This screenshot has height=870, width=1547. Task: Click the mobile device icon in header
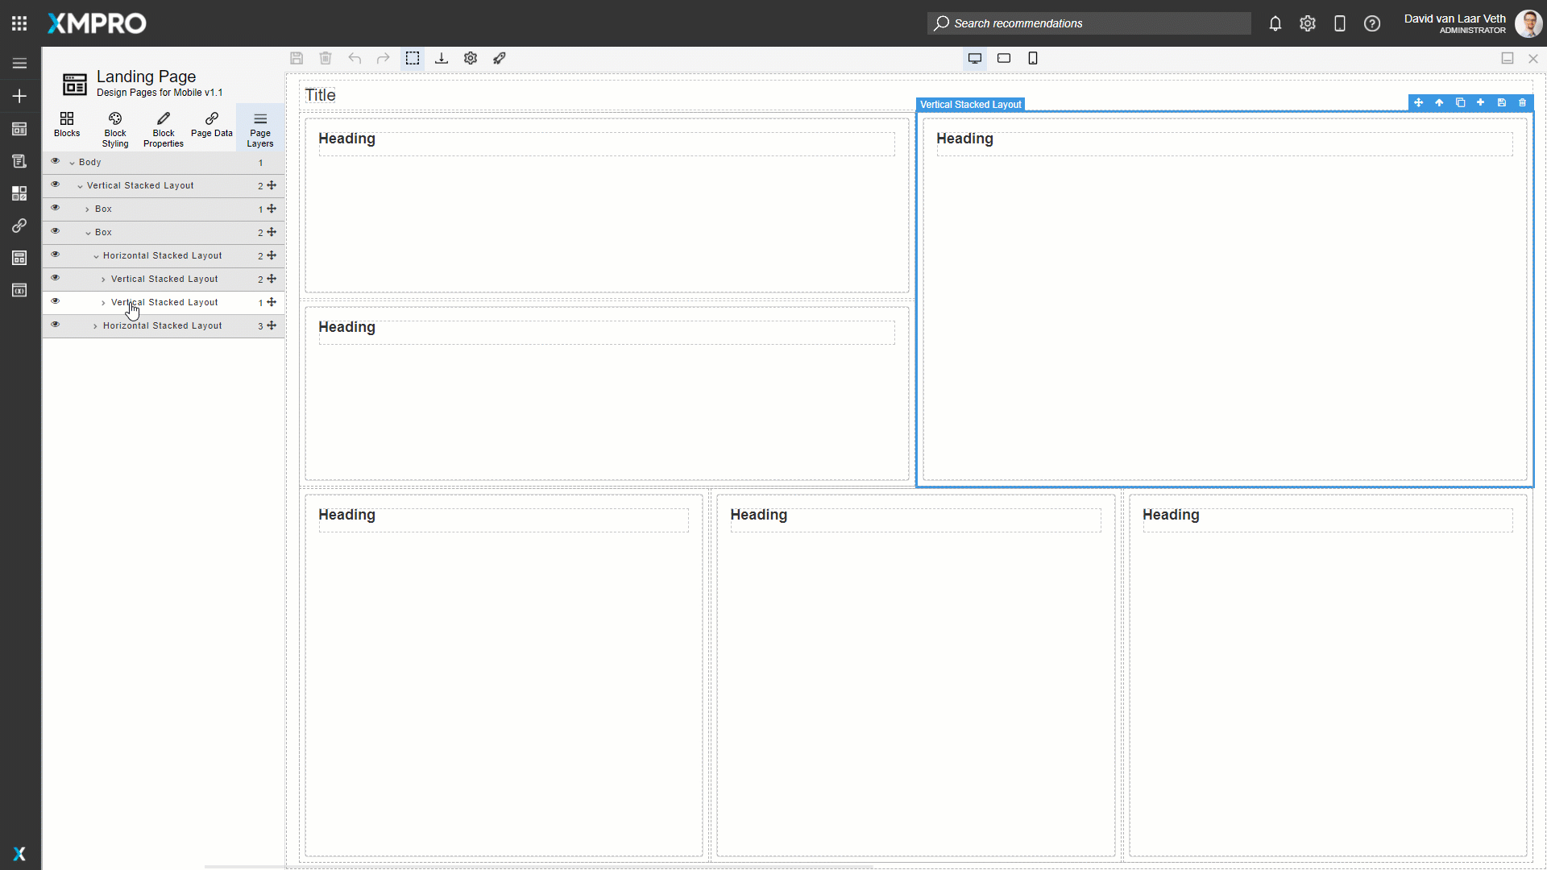(x=1340, y=23)
